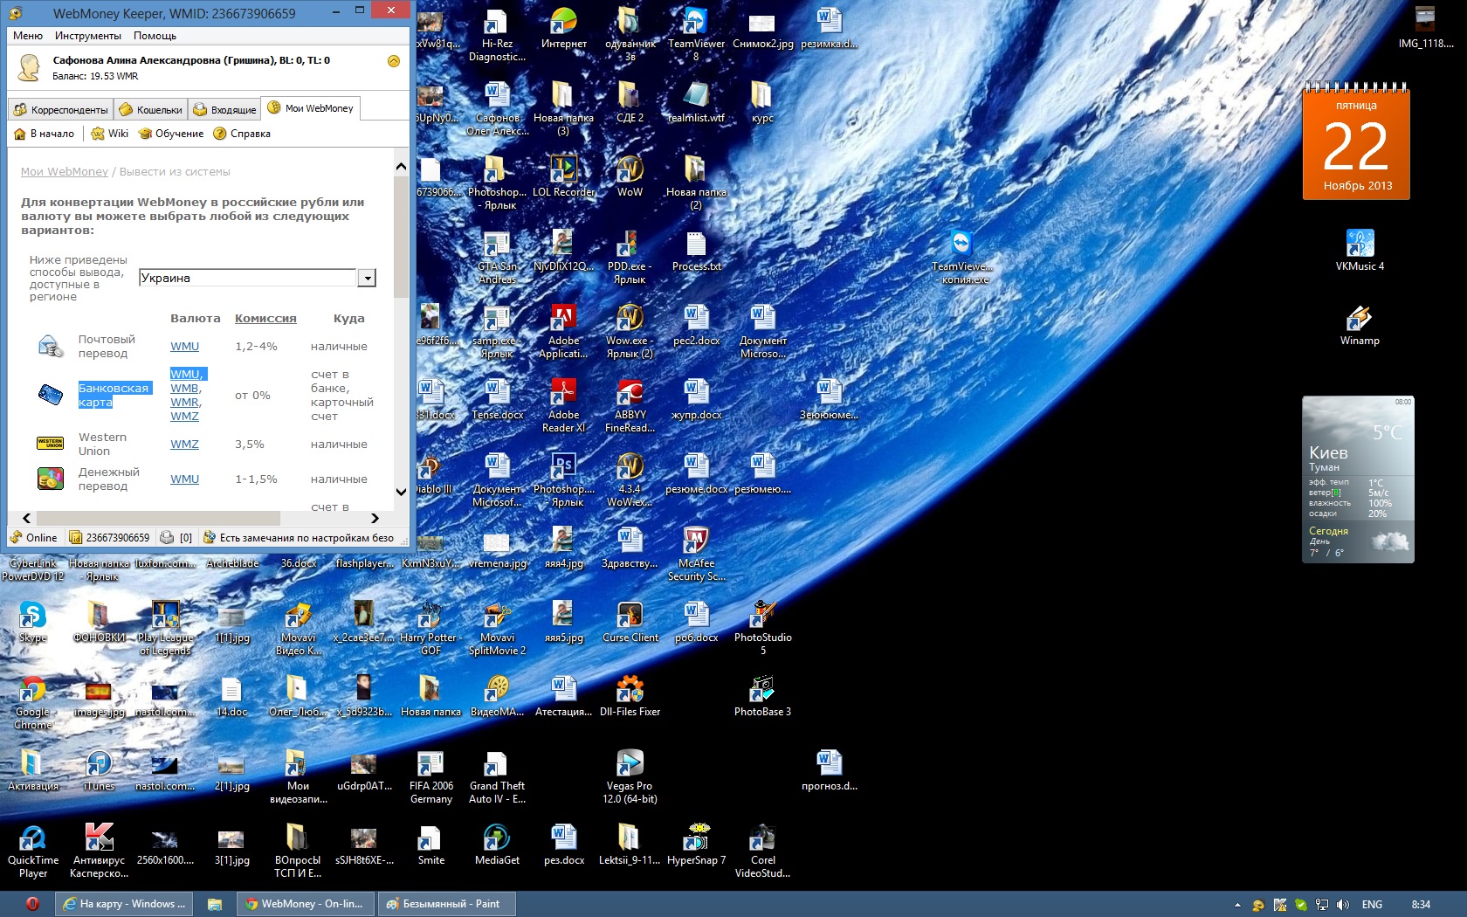The width and height of the screenshot is (1467, 917).
Task: Click the horizontal scrollbar right arrow
Action: pyautogui.click(x=375, y=518)
